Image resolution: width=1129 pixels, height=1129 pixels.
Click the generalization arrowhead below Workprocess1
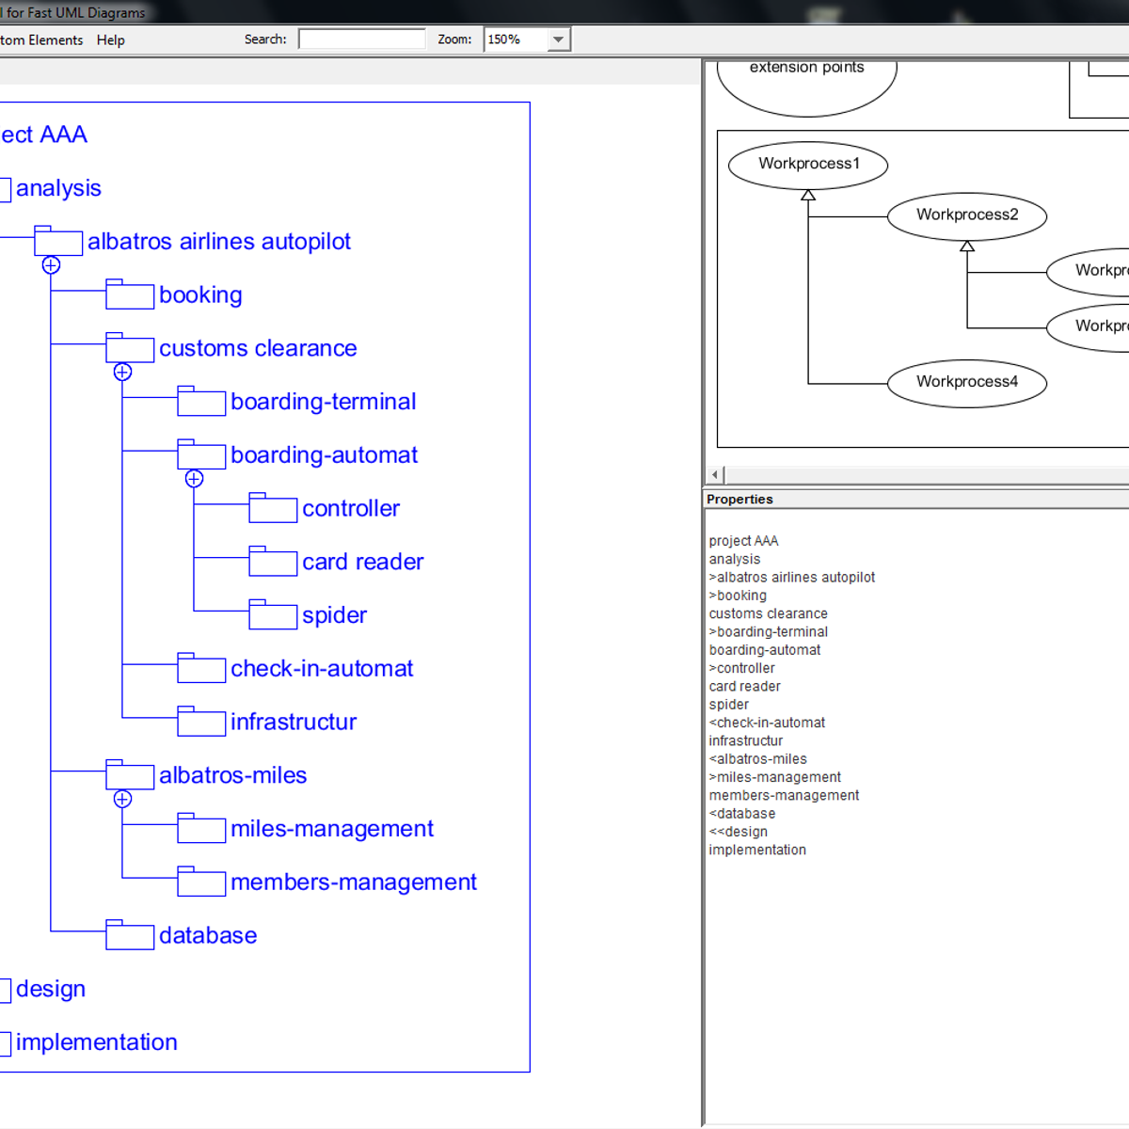[808, 195]
